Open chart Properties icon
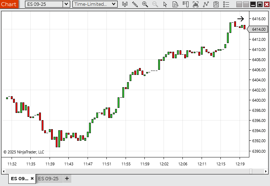This screenshot has width=270, height=186. (226, 4)
